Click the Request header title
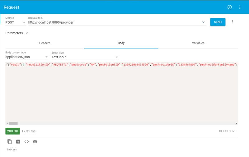This screenshot has height=157, width=249. coord(12,7)
